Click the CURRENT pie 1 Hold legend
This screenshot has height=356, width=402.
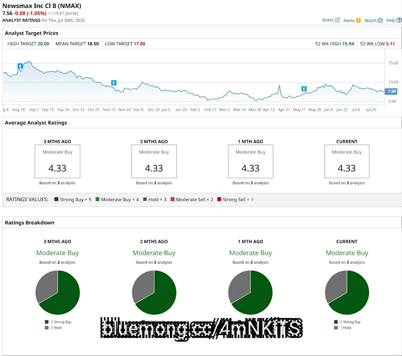pyautogui.click(x=343, y=328)
